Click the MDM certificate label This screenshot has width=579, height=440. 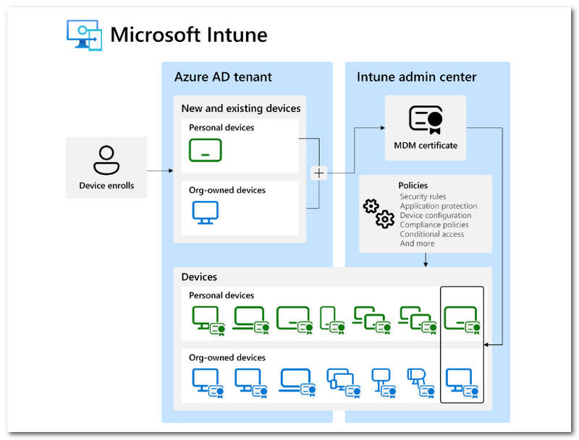click(x=426, y=145)
